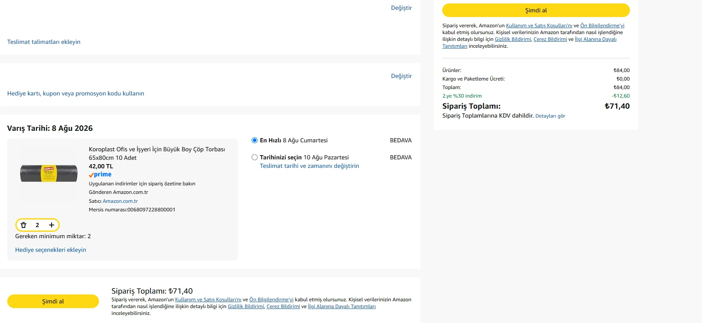The image size is (702, 323).
Task: Click the trash icon in quantity stepper
Action: coord(23,225)
